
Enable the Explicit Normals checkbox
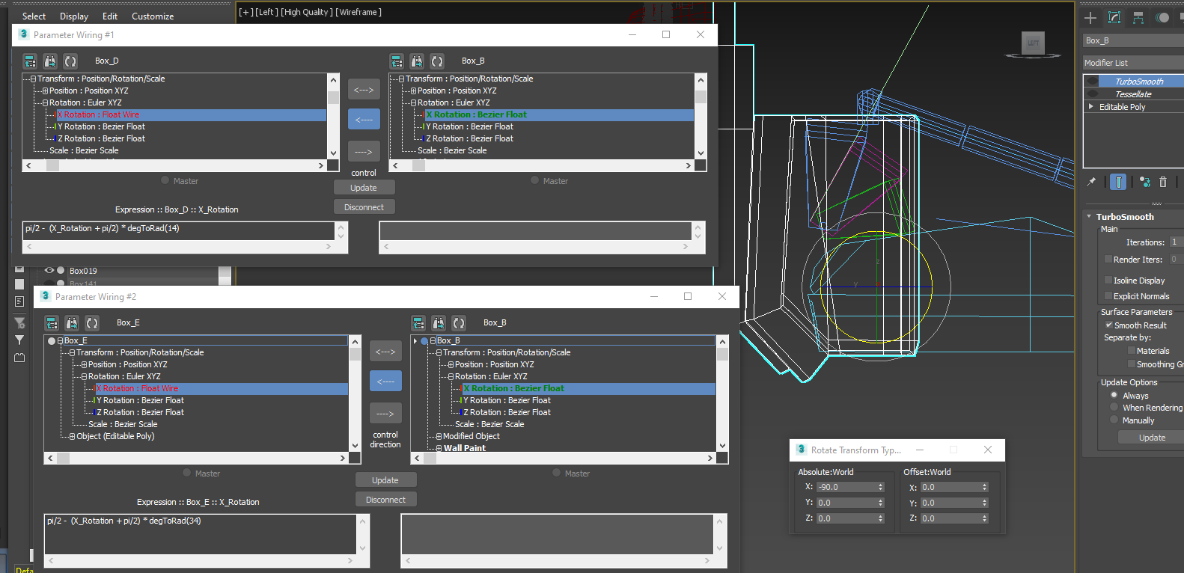1108,296
